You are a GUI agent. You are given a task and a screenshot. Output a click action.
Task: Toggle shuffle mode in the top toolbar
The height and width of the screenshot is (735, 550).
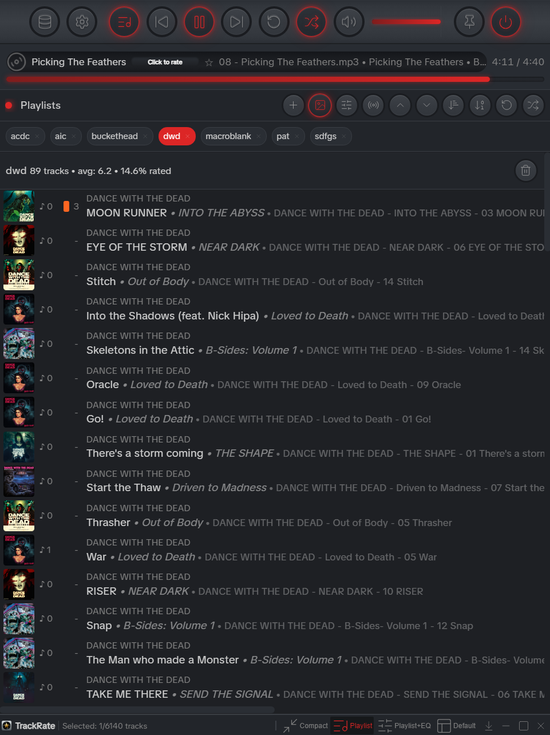[311, 21]
